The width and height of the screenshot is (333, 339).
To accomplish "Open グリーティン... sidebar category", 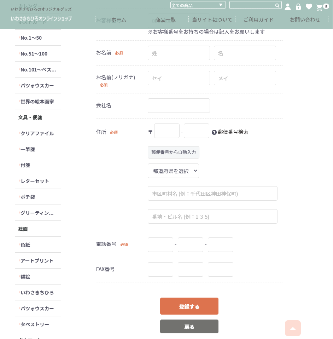I will coord(38,213).
